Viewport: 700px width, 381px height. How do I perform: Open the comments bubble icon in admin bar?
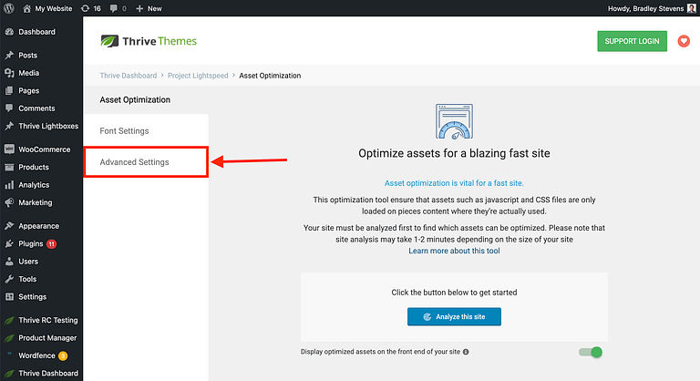click(x=113, y=8)
